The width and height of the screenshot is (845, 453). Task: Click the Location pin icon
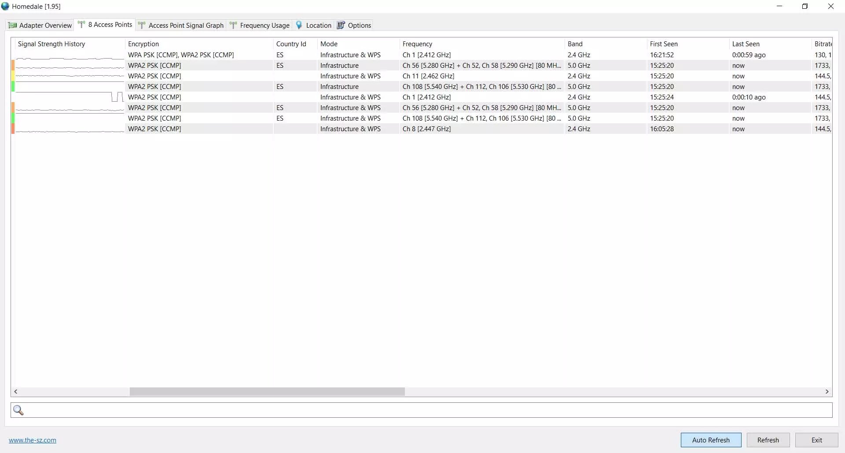pos(299,26)
